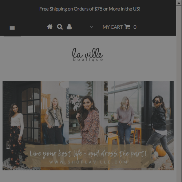This screenshot has width=182, height=182.
Task: Click the orange pumpkin in the banner
Action: [x=161, y=151]
